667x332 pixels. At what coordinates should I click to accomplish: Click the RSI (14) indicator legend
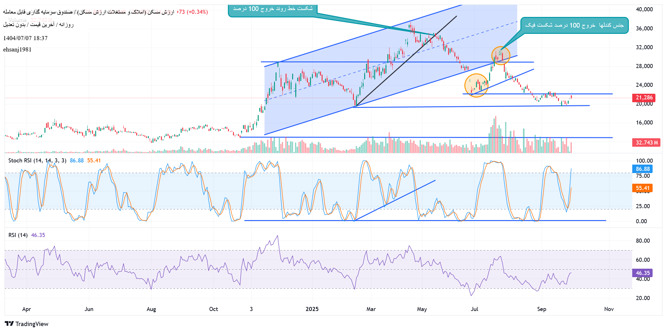click(x=18, y=235)
